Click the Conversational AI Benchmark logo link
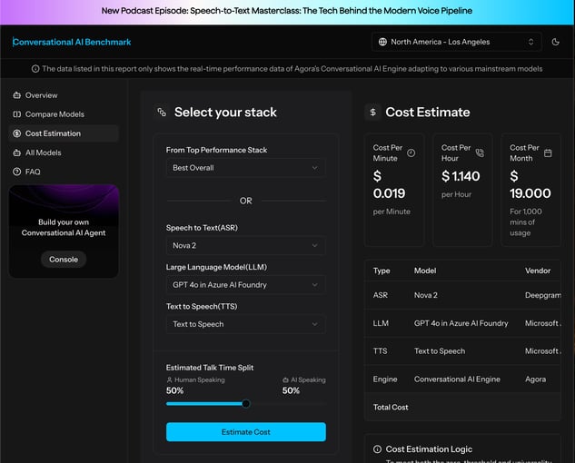Image resolution: width=575 pixels, height=463 pixels. [x=72, y=42]
